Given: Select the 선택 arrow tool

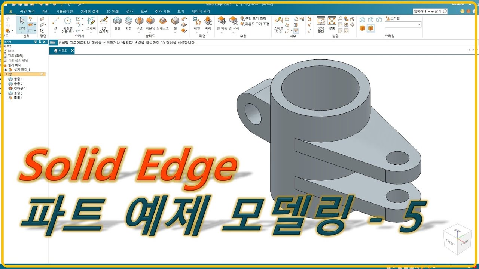Looking at the screenshot, I should point(22,23).
